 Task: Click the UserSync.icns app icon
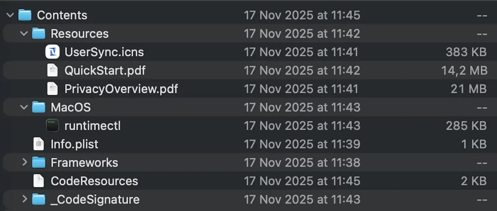point(52,52)
